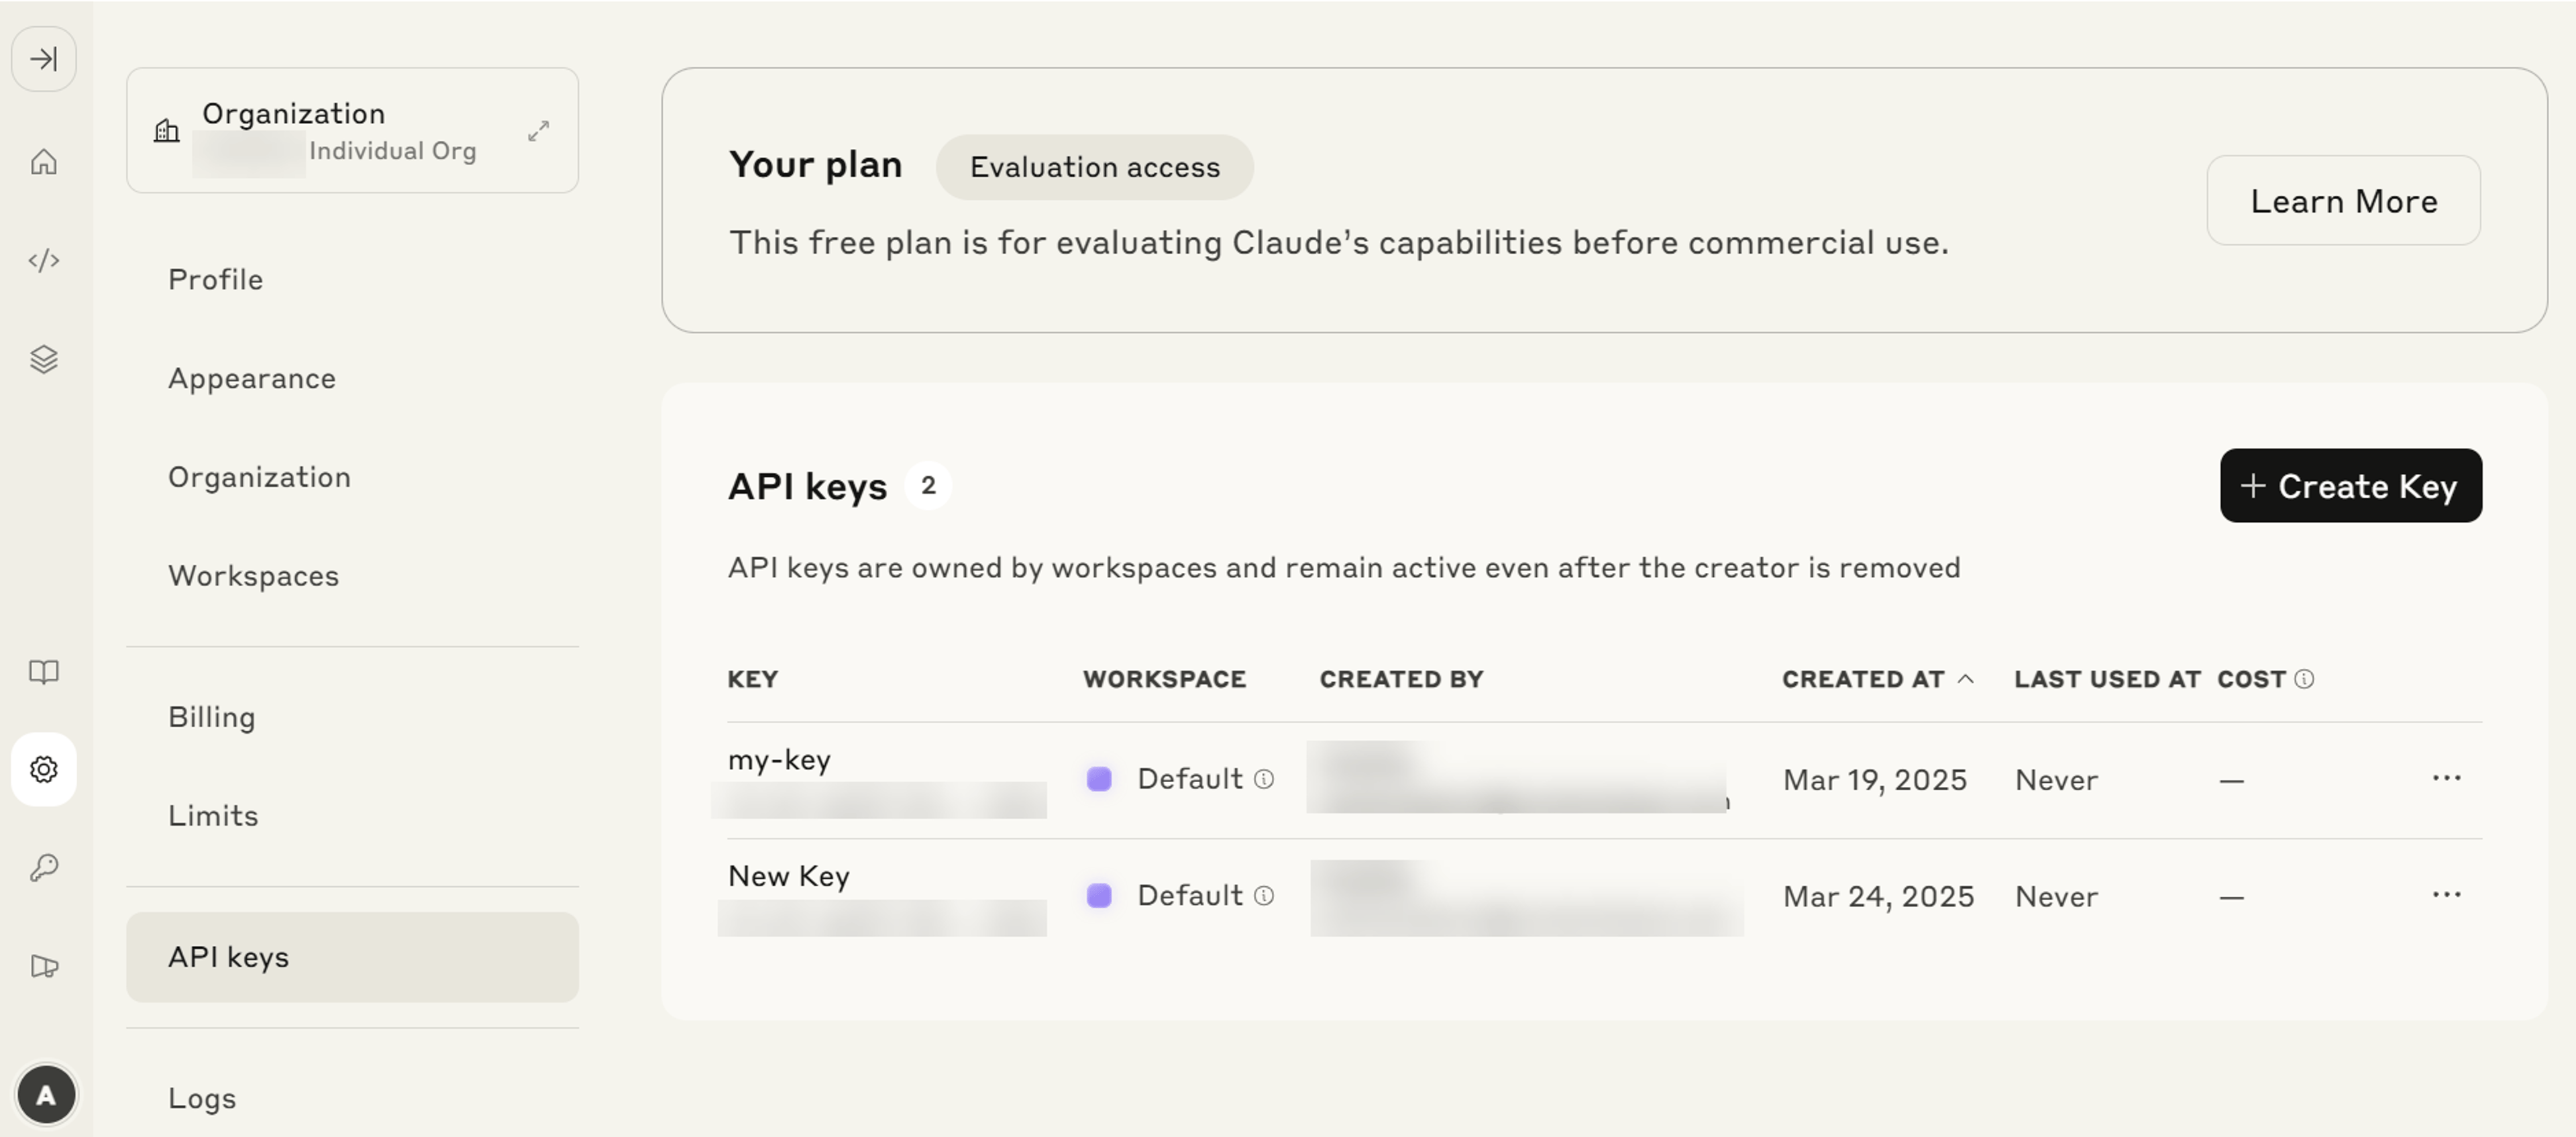The height and width of the screenshot is (1137, 2576).
Task: Sort by Created At column arrow
Action: 1966,679
